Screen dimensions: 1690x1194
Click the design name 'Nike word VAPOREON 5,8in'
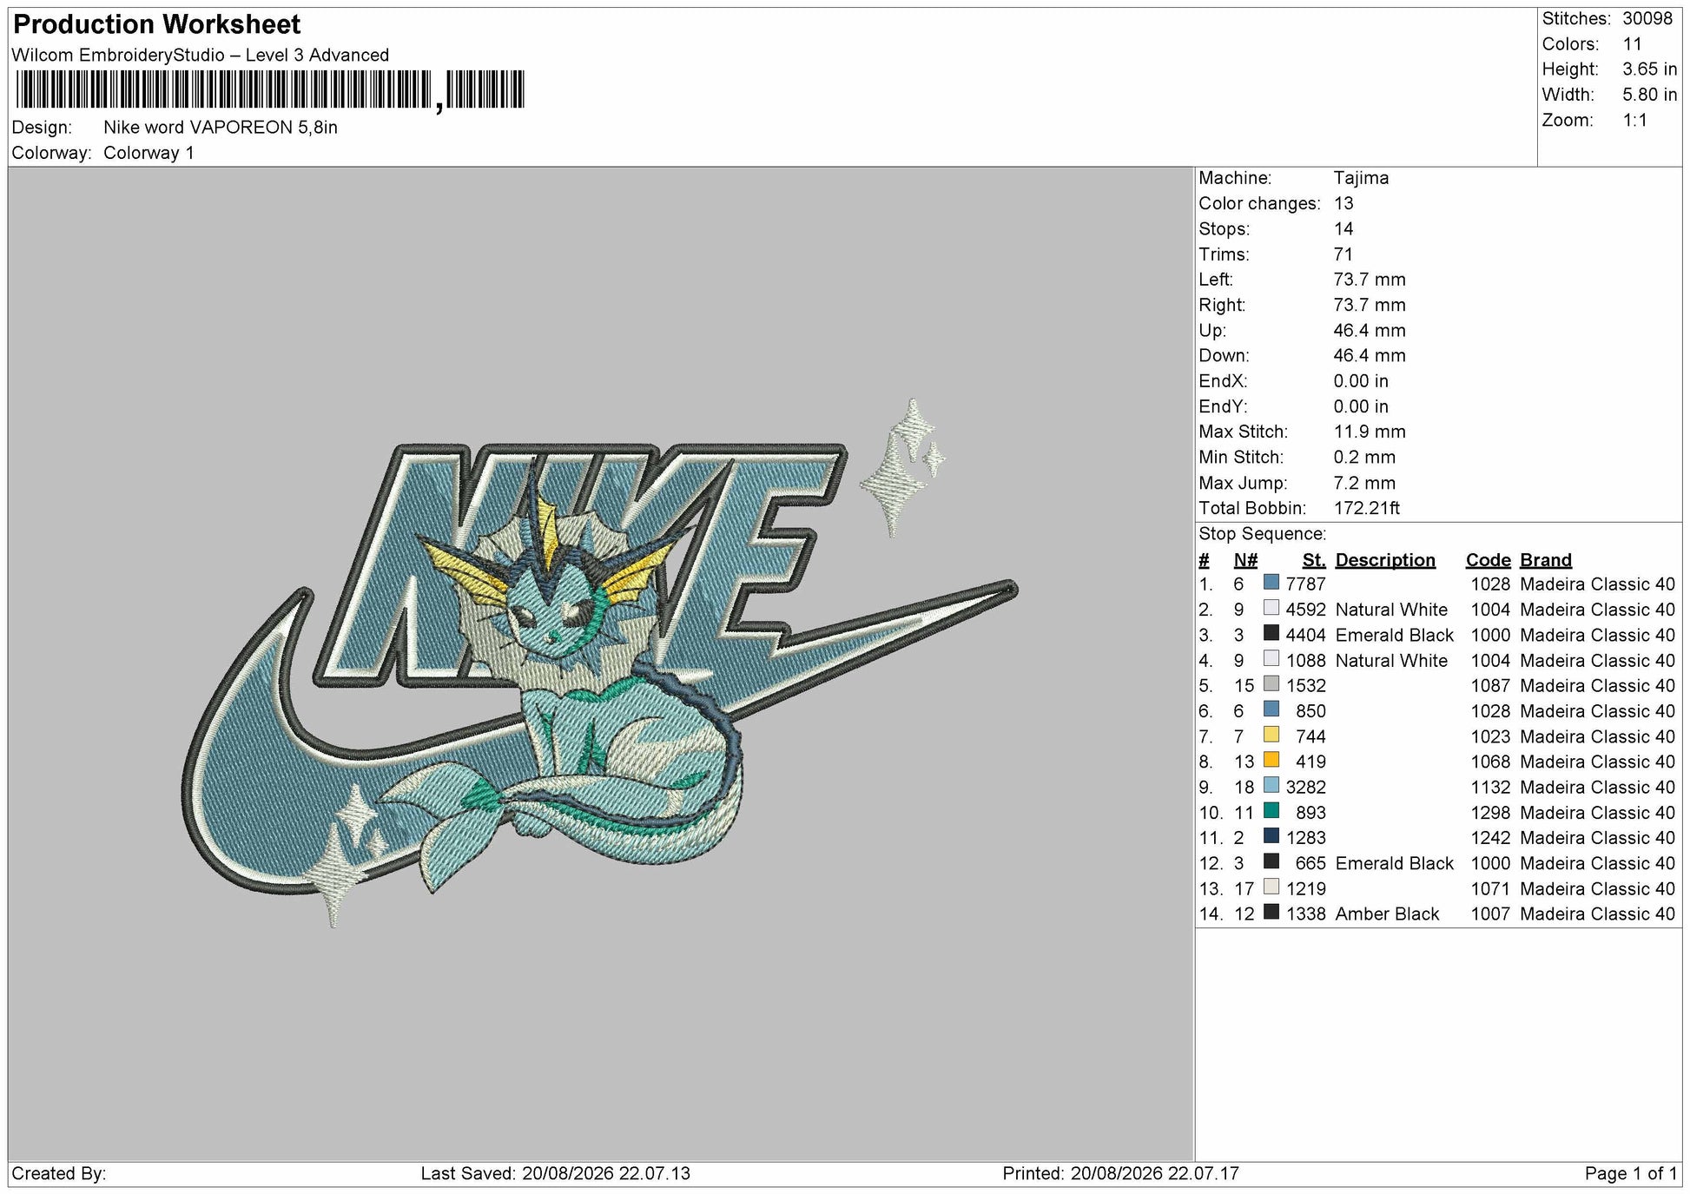(x=221, y=128)
